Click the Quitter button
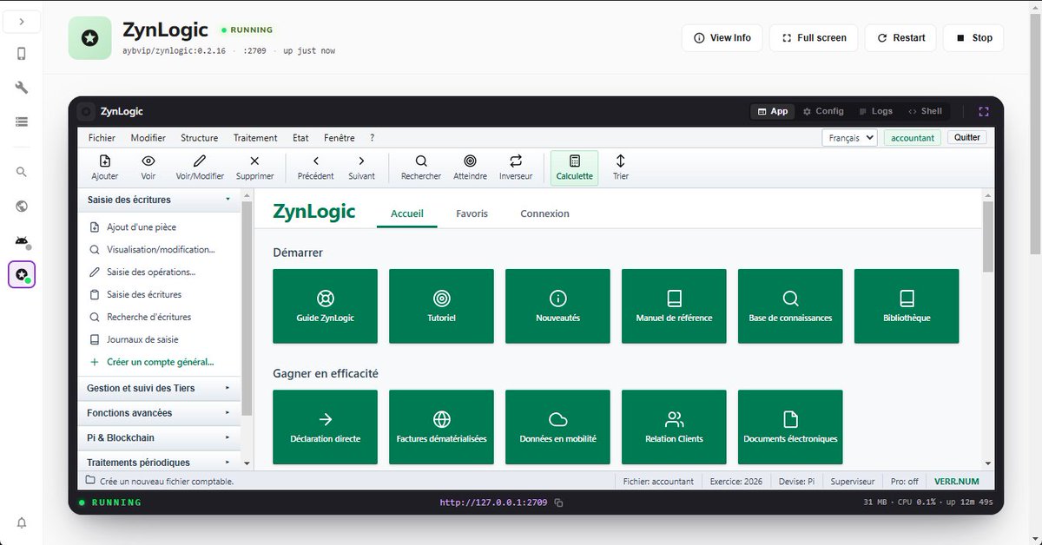1042x545 pixels. 967,137
